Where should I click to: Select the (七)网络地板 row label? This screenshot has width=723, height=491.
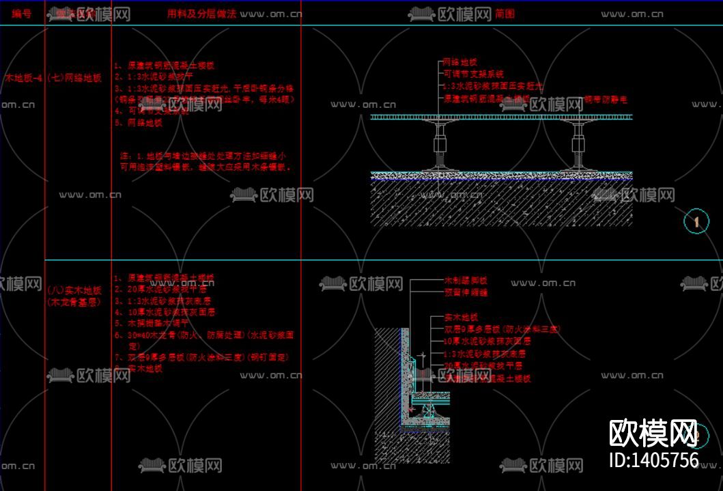coord(76,79)
